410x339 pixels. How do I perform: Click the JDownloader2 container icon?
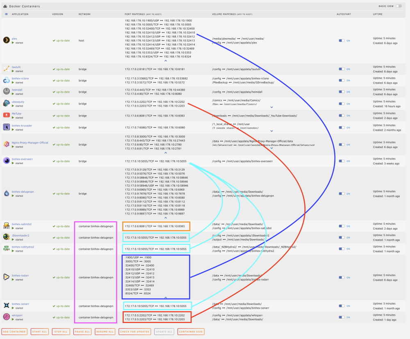tap(6, 237)
